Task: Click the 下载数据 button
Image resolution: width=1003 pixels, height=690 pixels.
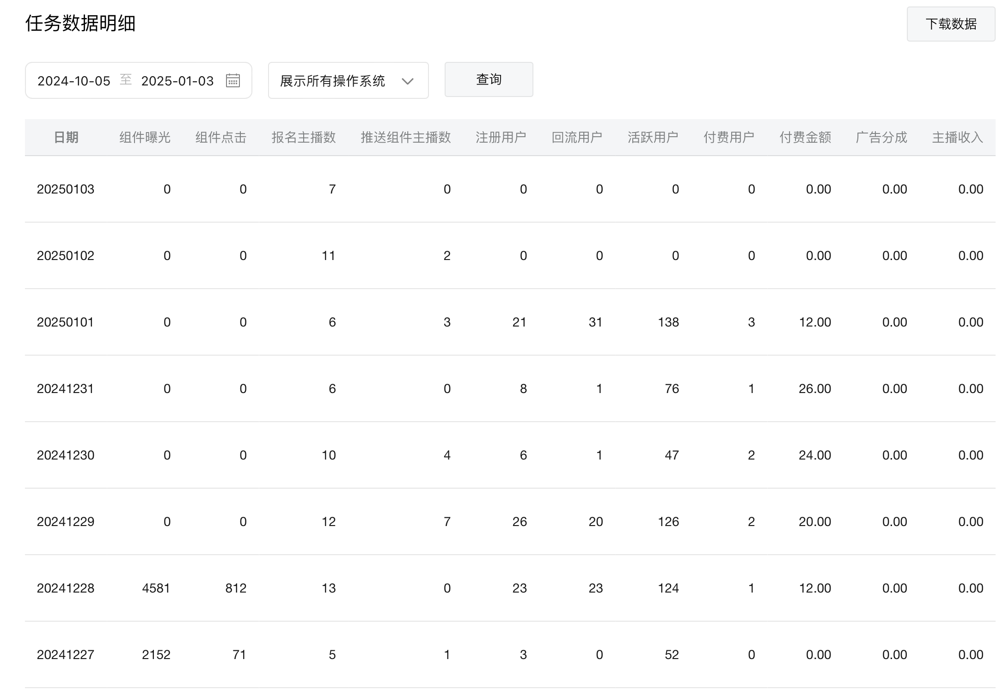Action: (x=950, y=24)
